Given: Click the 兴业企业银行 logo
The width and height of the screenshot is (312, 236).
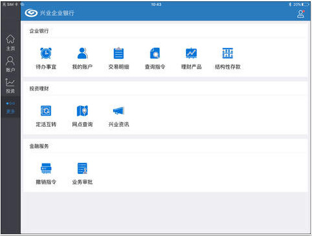Looking at the screenshot, I should (x=31, y=13).
